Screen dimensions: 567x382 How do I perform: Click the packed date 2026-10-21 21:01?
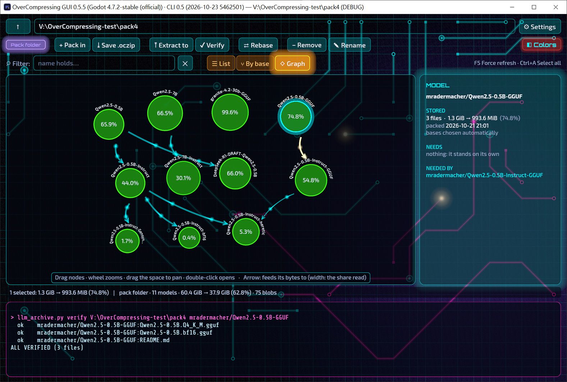coord(467,126)
